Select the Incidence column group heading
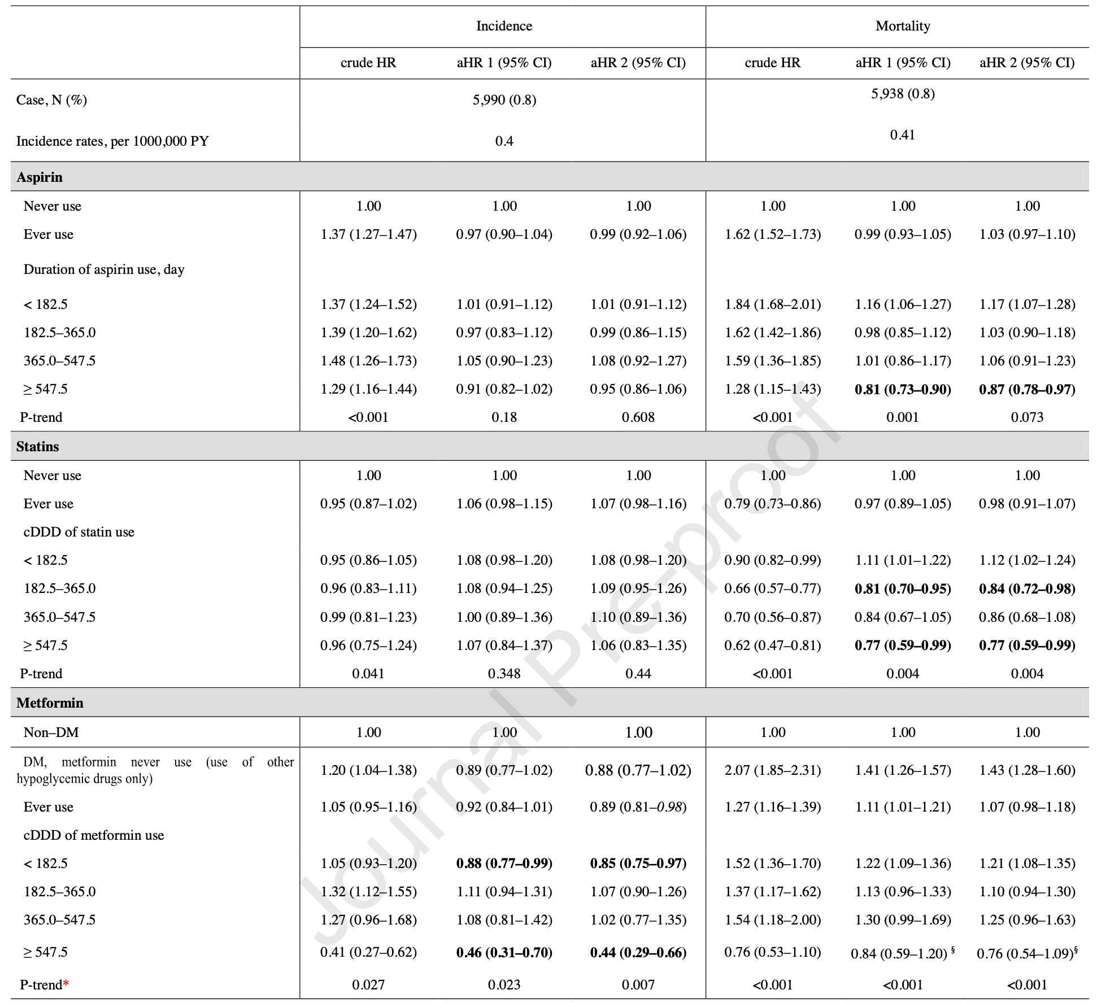Image resolution: width=1097 pixels, height=1003 pixels. tap(504, 26)
